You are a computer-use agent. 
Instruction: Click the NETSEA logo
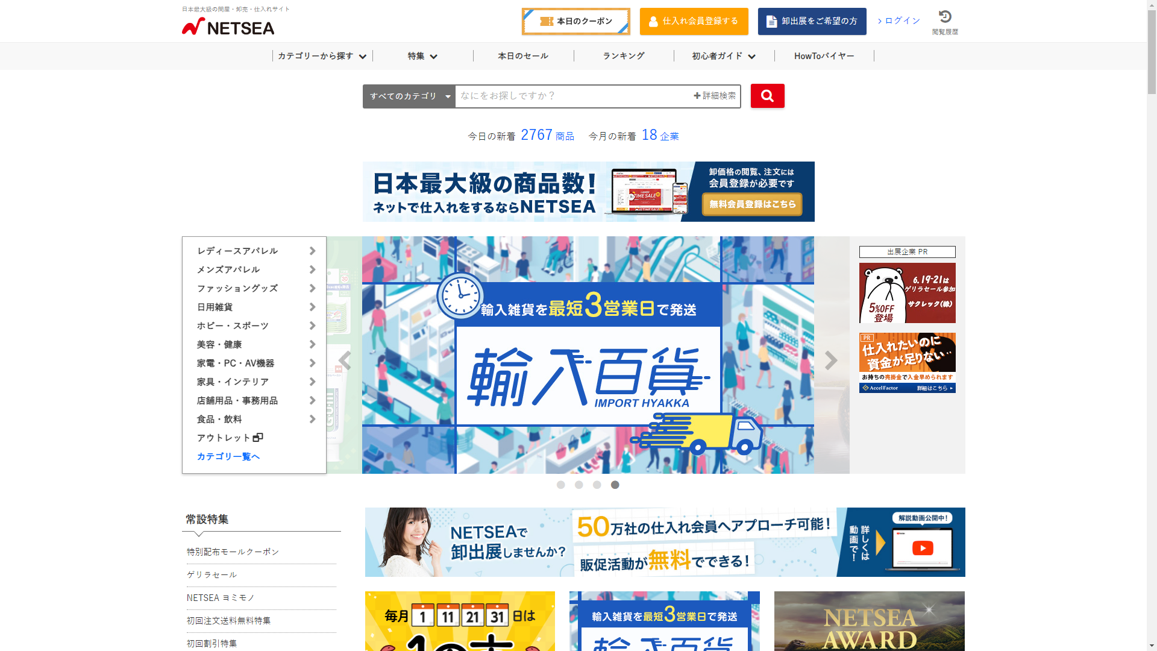pyautogui.click(x=228, y=27)
